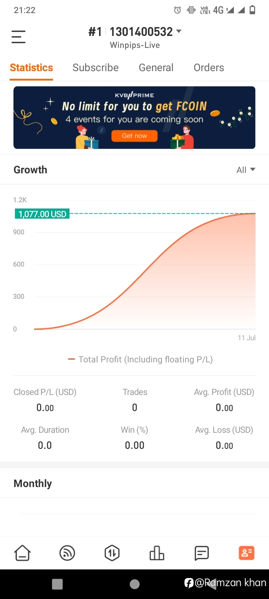Open the Orders tab
Screen dimensions: 269x599
coord(209,67)
